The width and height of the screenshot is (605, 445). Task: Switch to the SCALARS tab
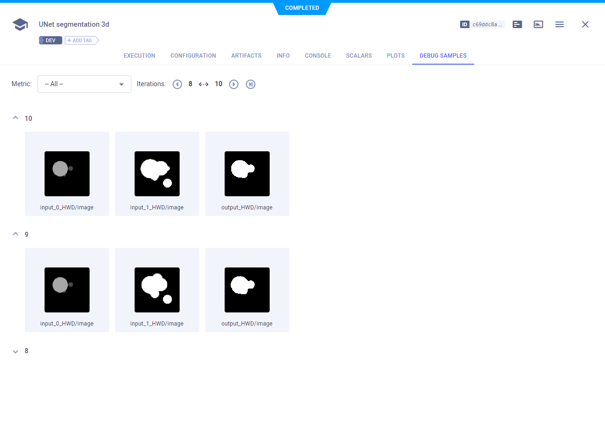(359, 55)
